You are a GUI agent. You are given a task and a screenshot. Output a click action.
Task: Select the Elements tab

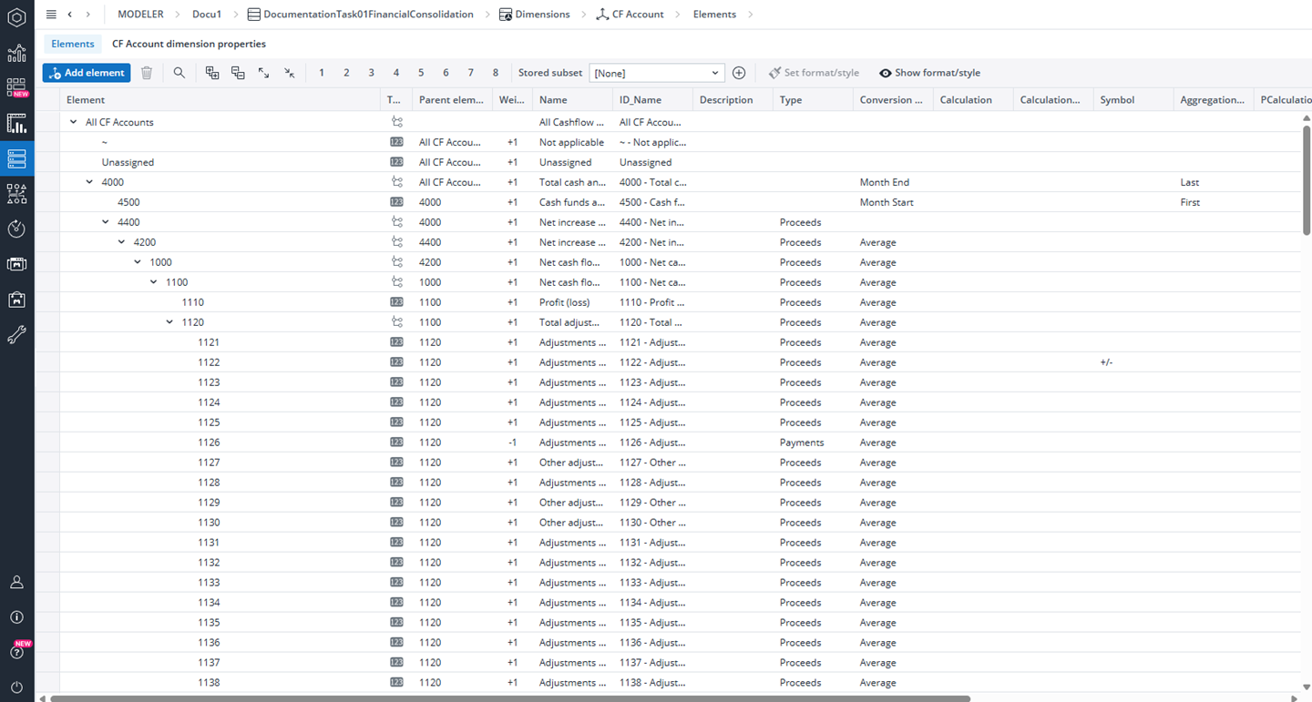point(73,44)
